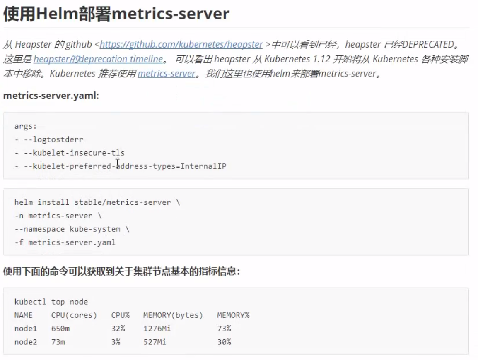Click the '-f metrics-server.yaml' line
The width and height of the screenshot is (478, 360).
tap(65, 243)
